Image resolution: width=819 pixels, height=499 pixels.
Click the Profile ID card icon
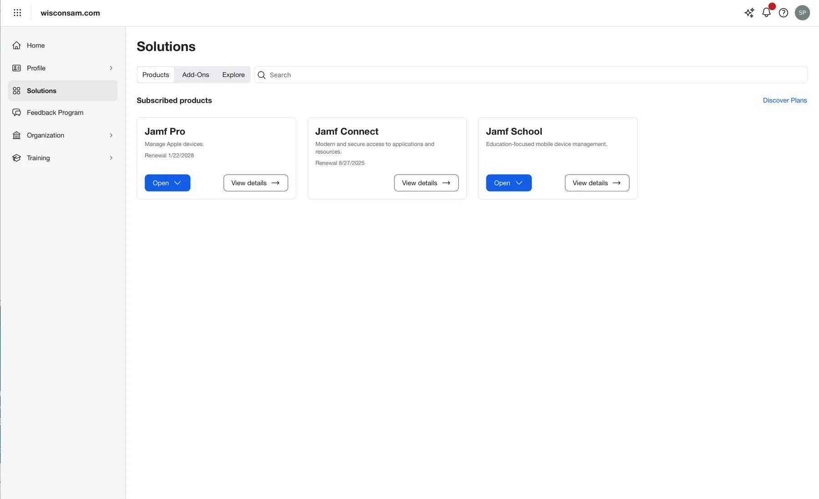click(17, 68)
